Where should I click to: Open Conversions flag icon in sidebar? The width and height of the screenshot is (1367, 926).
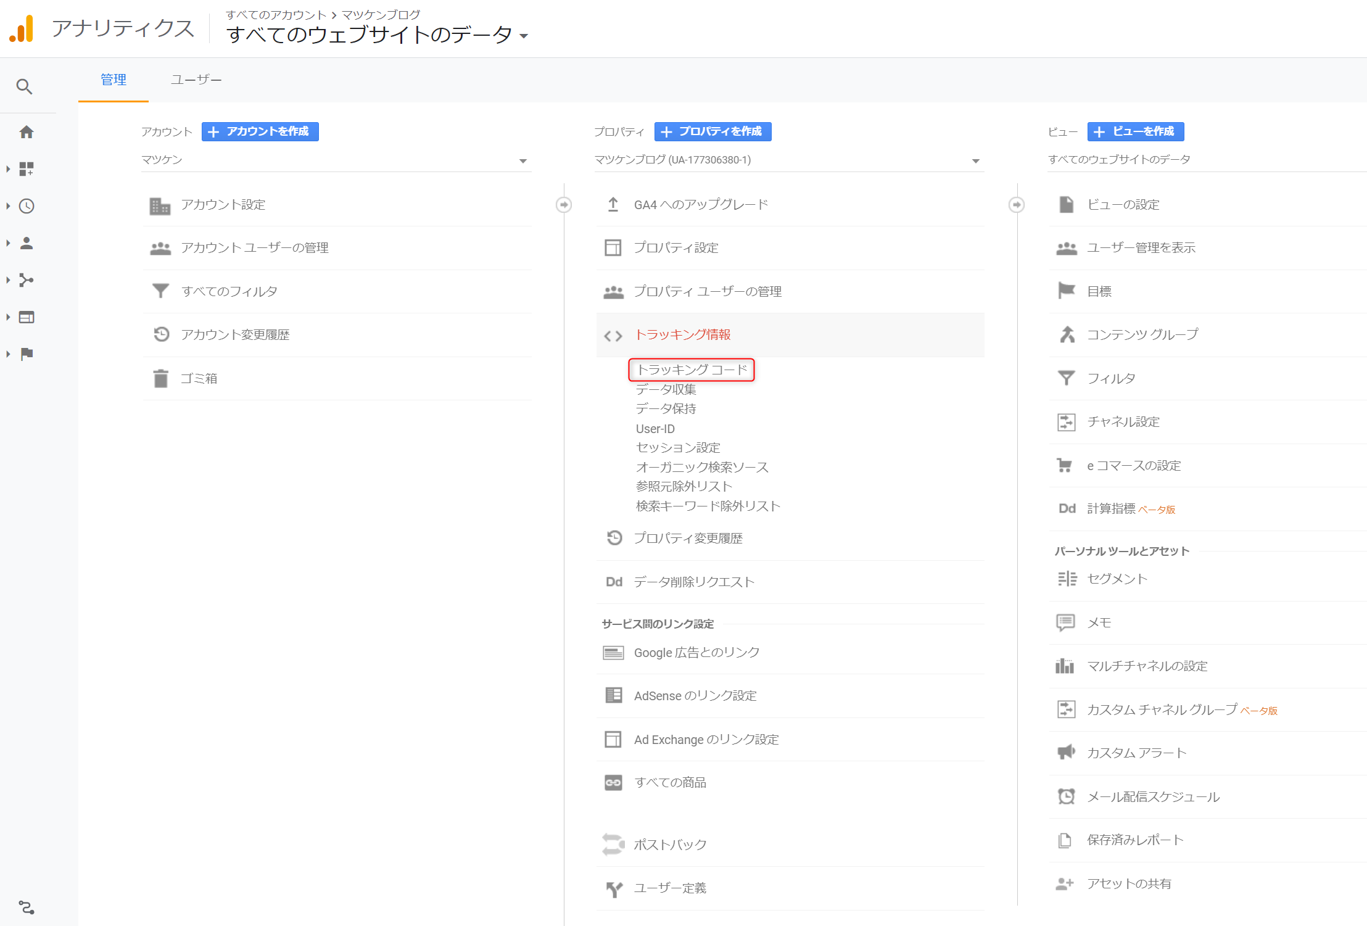tap(27, 354)
